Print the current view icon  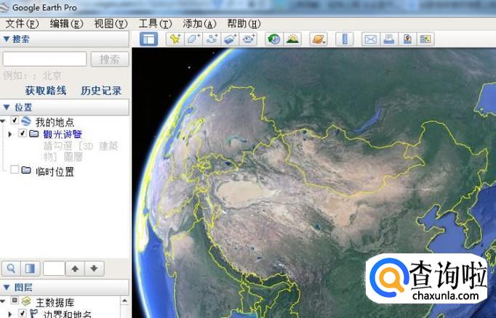389,39
